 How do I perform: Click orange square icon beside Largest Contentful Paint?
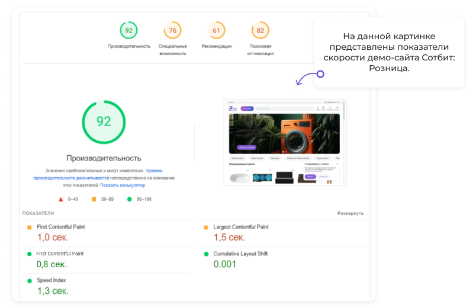tap(206, 227)
